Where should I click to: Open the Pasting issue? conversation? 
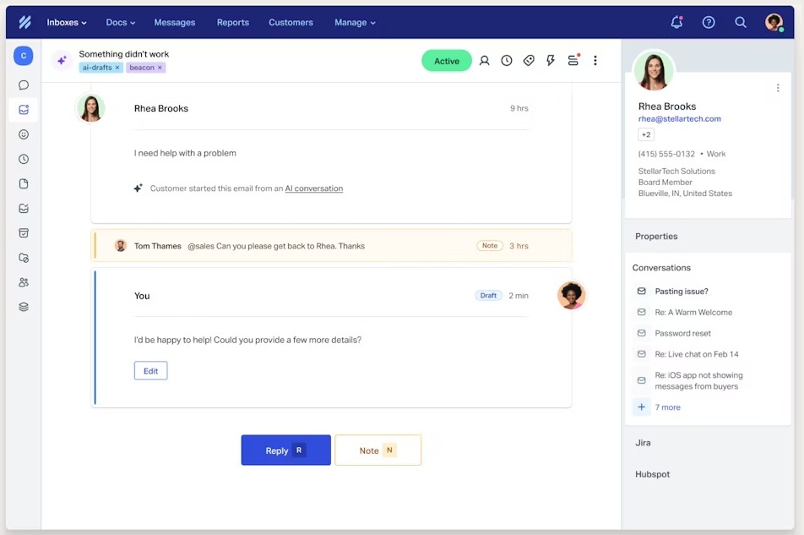pos(681,292)
